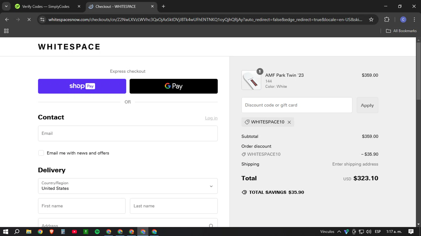Screen dimensions: 421x236
Task: Open the tab search dropdown arrow
Action: (6, 6)
